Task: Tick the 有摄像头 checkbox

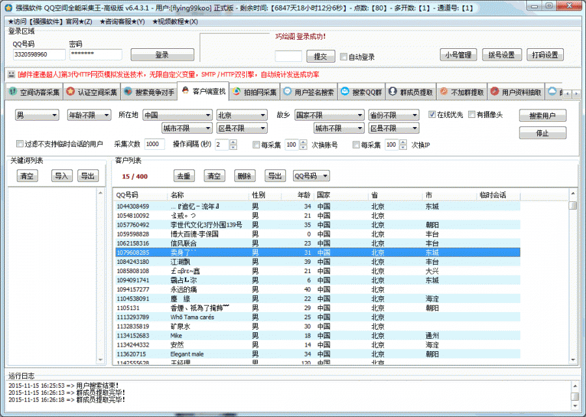Action: 471,115
